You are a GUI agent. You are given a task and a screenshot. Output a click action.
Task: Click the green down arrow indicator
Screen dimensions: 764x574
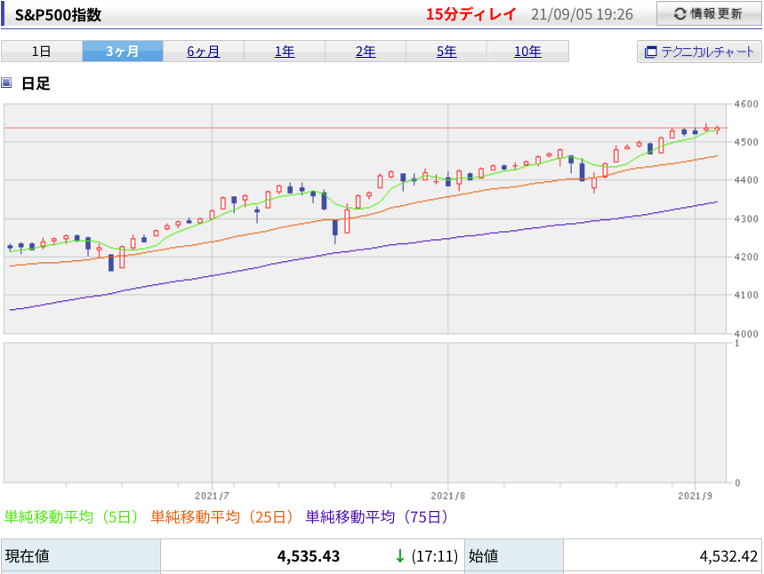point(400,556)
